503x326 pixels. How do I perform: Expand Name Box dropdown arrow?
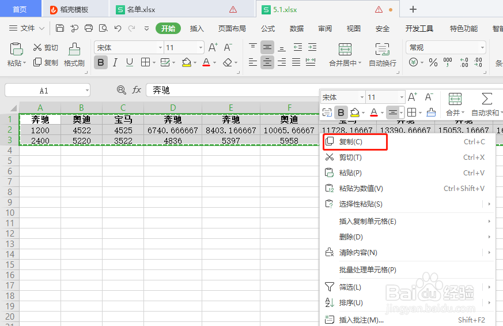tap(87, 90)
